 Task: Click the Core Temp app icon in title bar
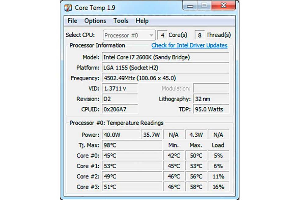(68, 8)
